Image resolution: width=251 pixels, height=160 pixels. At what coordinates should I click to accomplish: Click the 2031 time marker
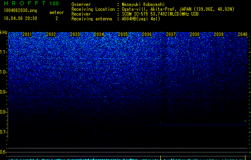point(27,34)
